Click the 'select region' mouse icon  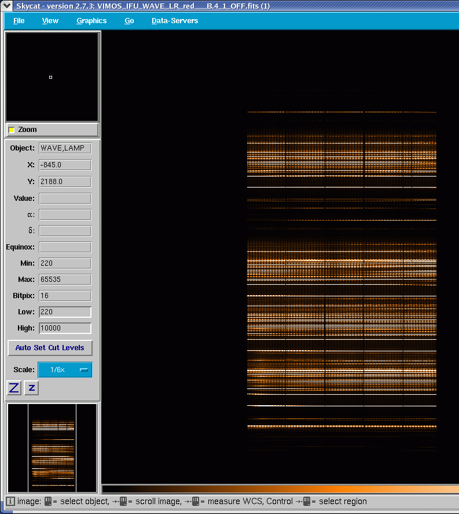coord(307,501)
